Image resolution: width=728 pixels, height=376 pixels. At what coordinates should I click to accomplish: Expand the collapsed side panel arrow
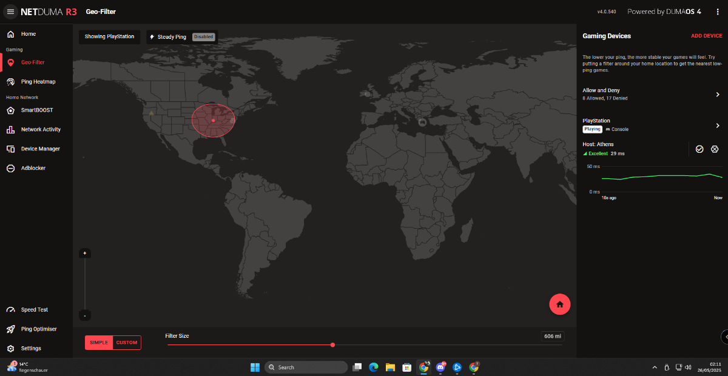pos(724,337)
